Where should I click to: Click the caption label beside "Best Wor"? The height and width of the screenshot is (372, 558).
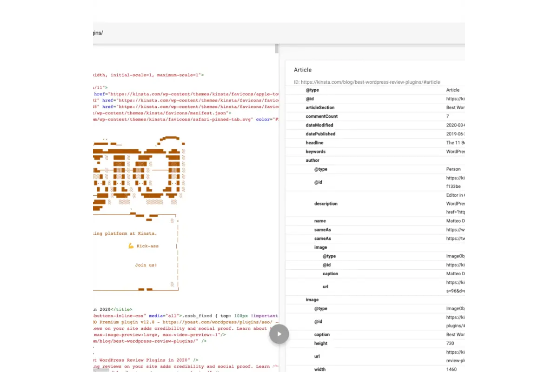322,335
